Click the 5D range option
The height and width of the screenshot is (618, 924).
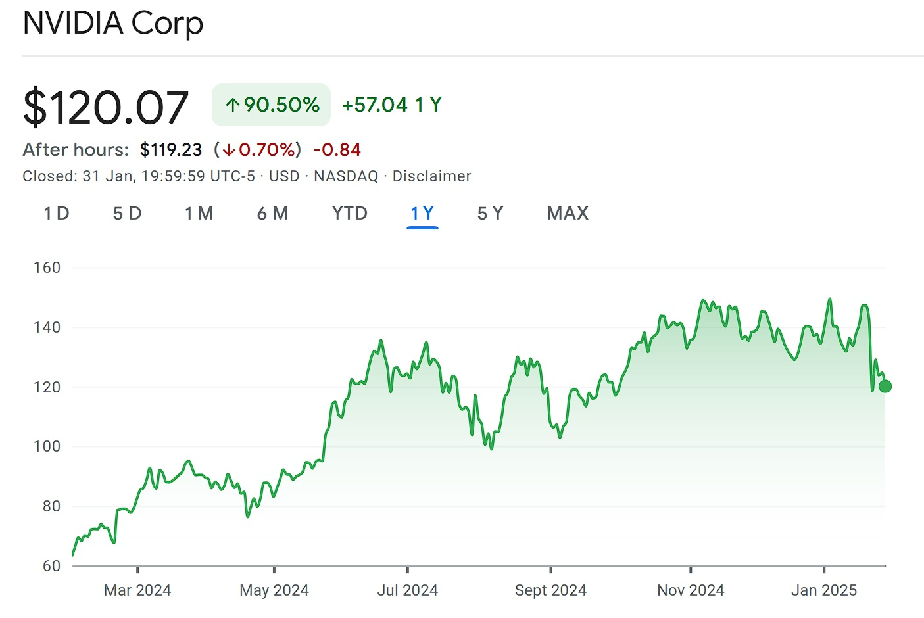pyautogui.click(x=128, y=213)
